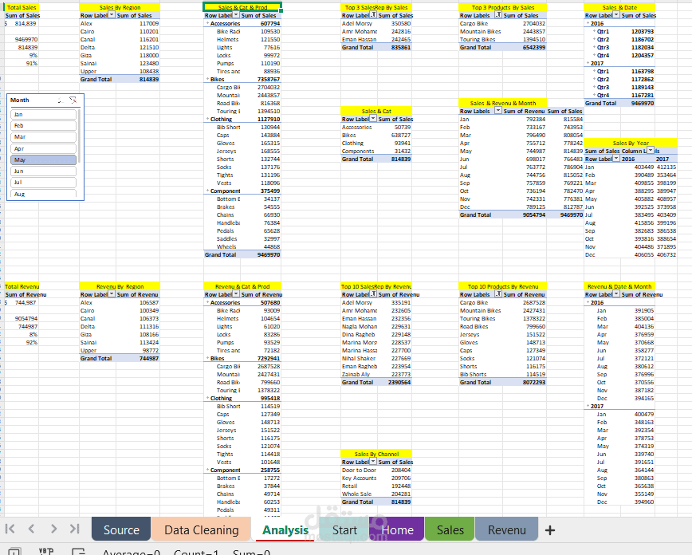Open Row Labels dropdown in Sales & Date
This screenshot has height=555, width=692.
(616, 15)
